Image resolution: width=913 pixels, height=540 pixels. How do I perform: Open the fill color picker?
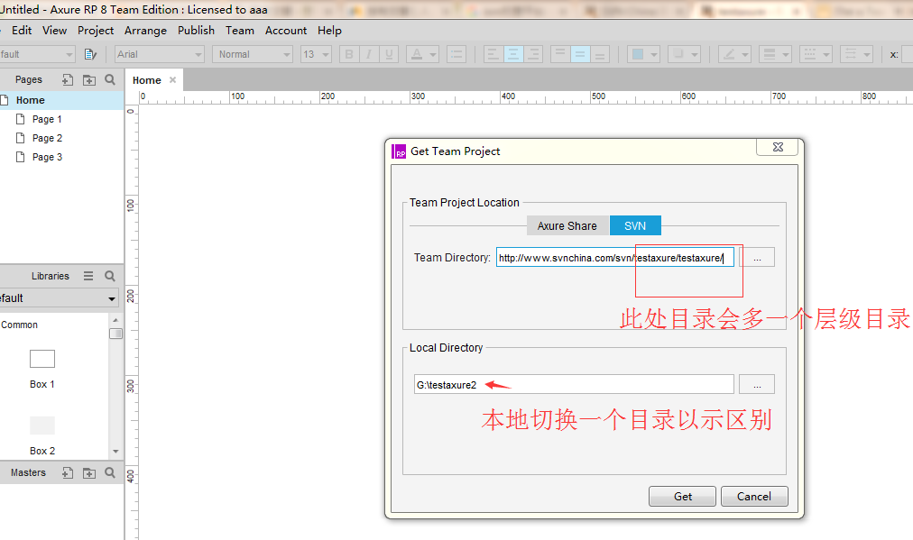(643, 54)
